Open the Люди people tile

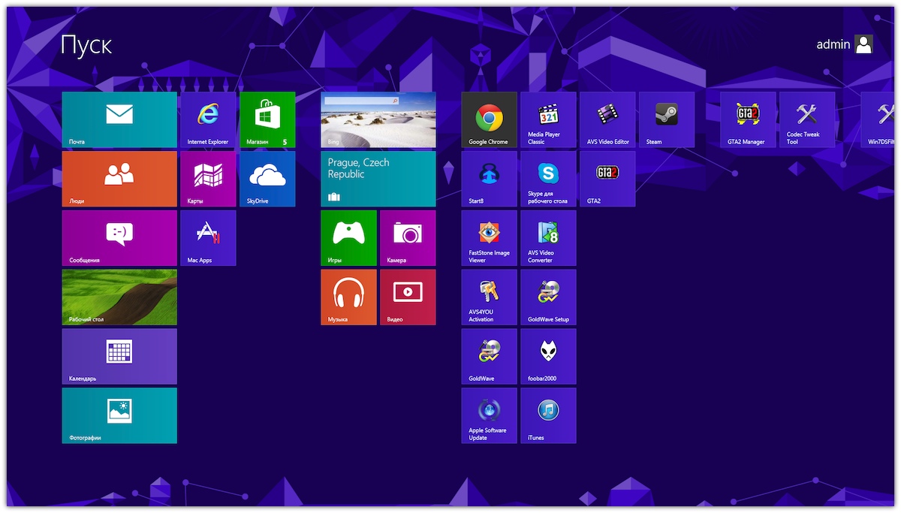[x=119, y=179]
